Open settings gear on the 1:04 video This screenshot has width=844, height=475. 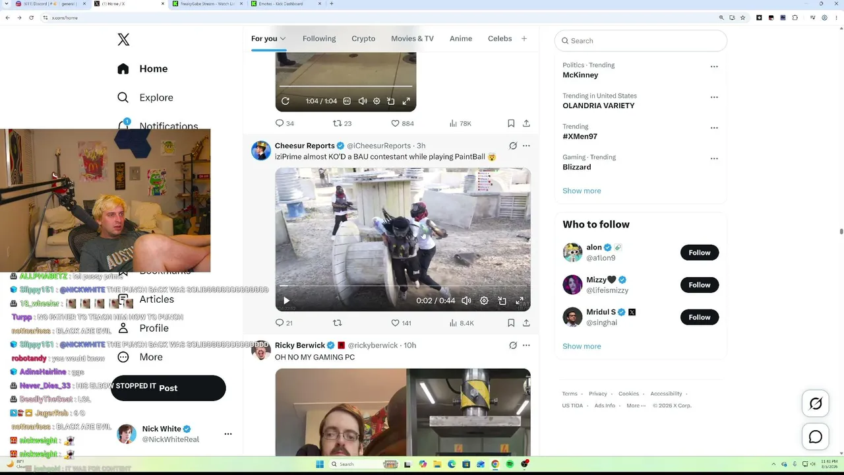[x=377, y=101]
